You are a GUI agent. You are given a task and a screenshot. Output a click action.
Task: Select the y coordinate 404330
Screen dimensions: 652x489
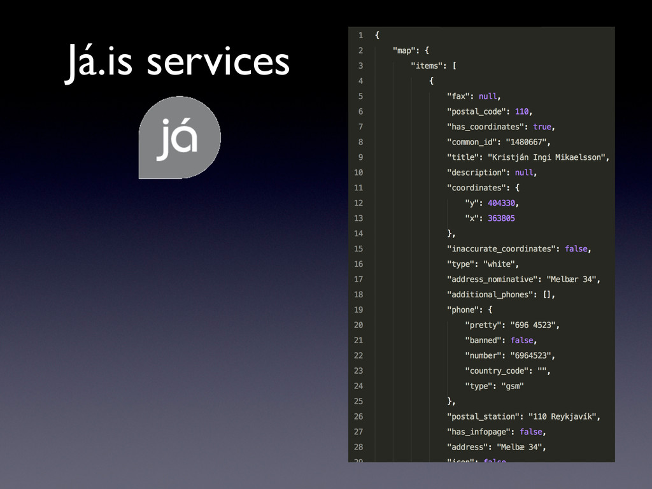(501, 203)
